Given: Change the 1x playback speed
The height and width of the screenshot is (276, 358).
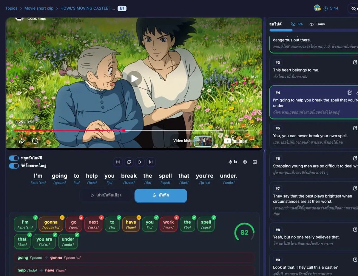Looking at the screenshot, I should coord(233,162).
